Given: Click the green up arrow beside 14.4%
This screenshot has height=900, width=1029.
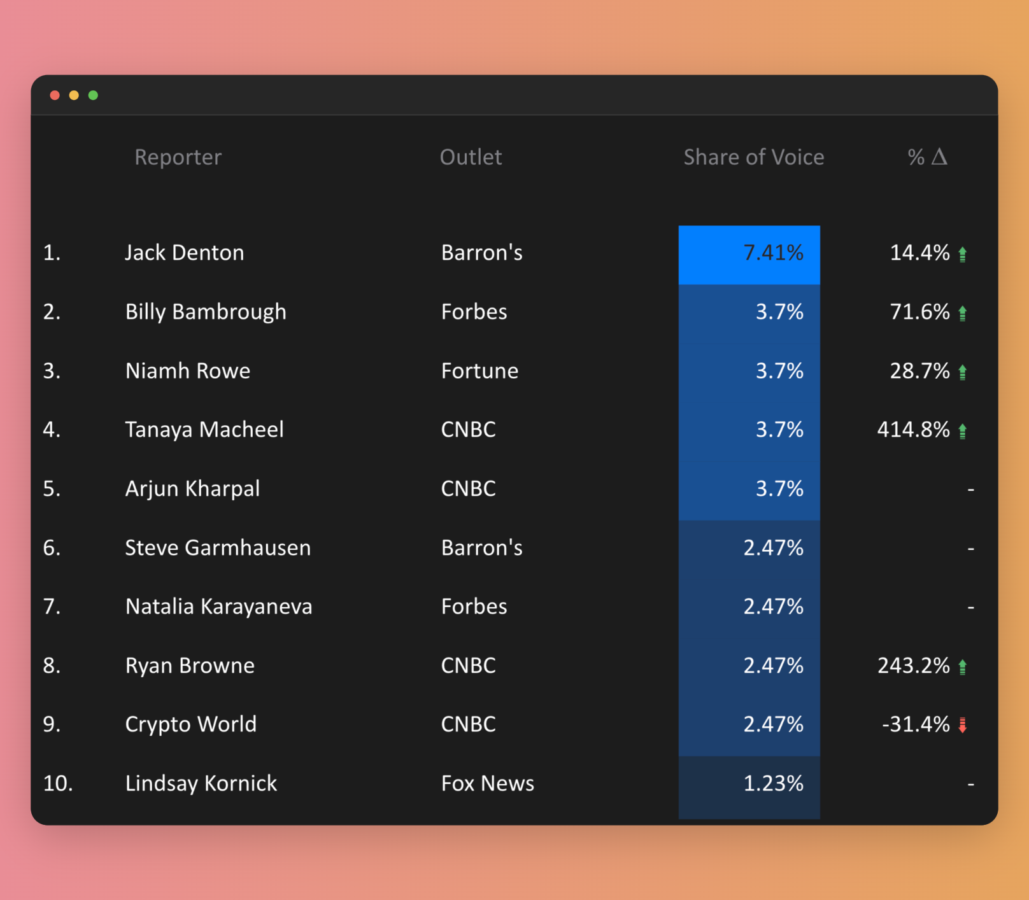Looking at the screenshot, I should click(962, 254).
